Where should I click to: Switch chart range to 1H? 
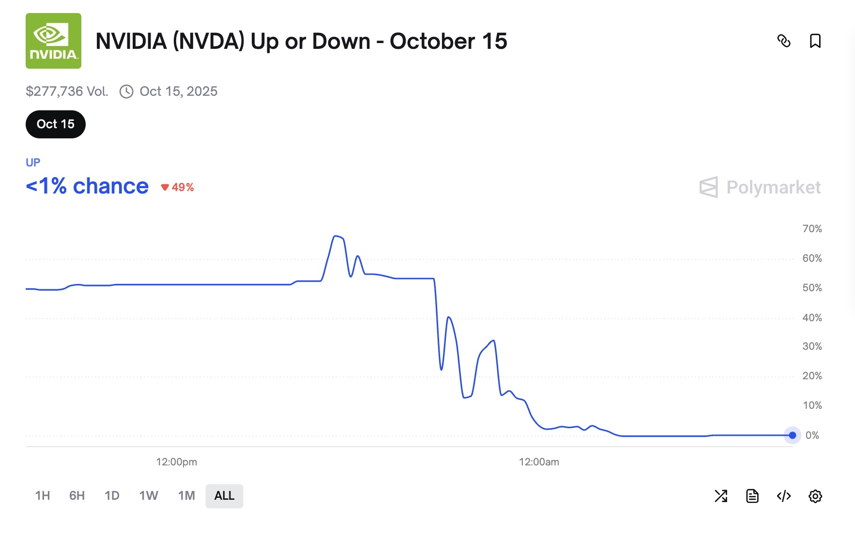pos(43,496)
